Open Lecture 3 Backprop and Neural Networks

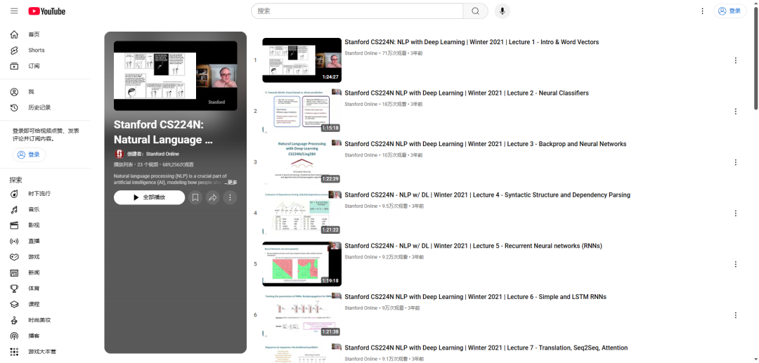tap(486, 144)
